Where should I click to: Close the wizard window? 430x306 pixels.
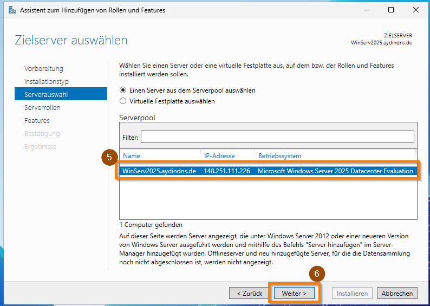(x=416, y=10)
